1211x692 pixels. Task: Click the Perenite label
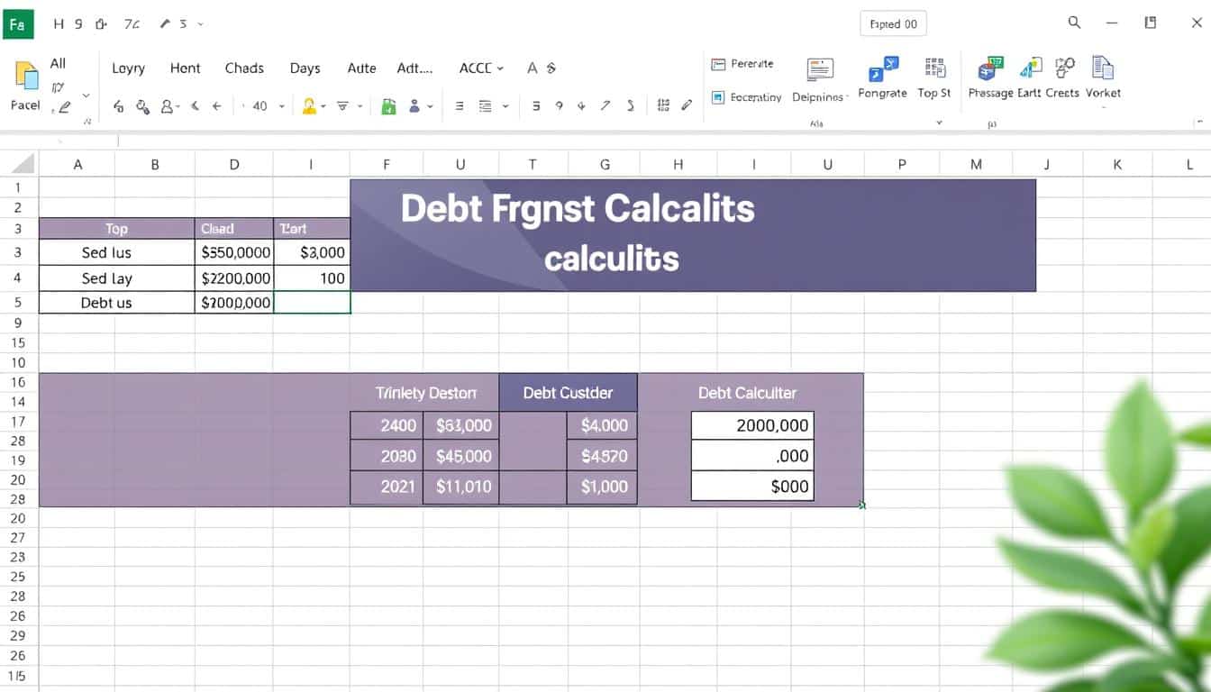click(x=752, y=64)
